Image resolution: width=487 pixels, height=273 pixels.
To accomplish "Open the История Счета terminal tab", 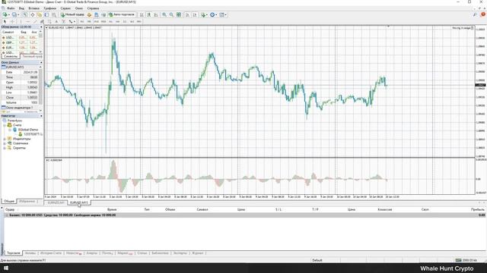I will pyautogui.click(x=51, y=253).
